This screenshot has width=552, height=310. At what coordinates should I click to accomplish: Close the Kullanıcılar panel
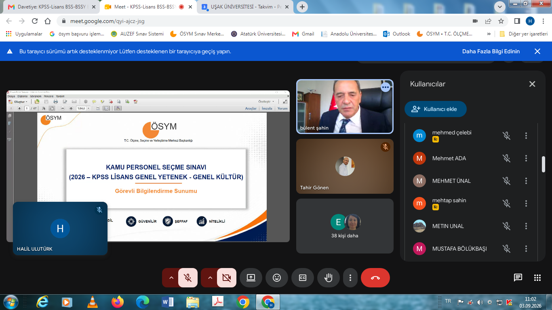532,84
